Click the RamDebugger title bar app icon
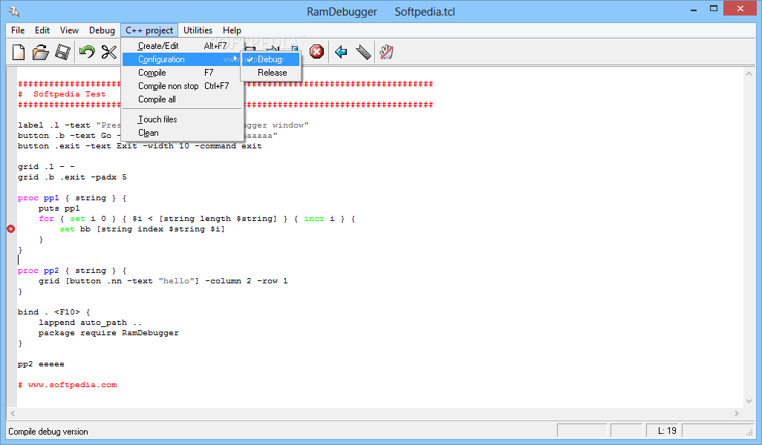762x445 pixels. tap(14, 11)
